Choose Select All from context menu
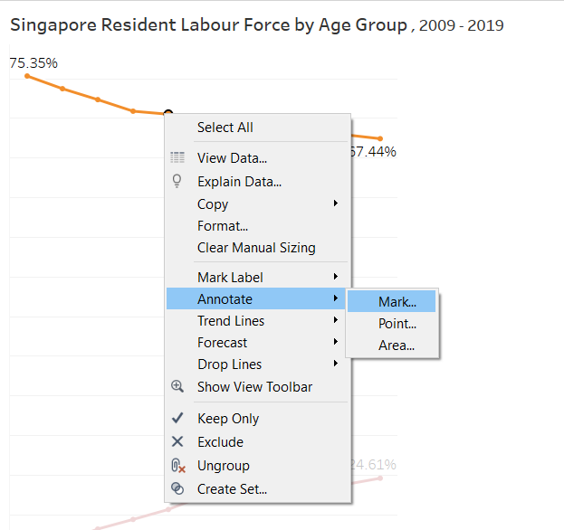 225,128
